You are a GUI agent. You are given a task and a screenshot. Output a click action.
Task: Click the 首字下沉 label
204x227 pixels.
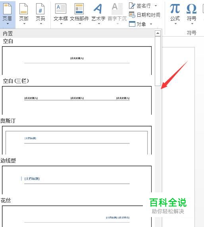(117, 19)
